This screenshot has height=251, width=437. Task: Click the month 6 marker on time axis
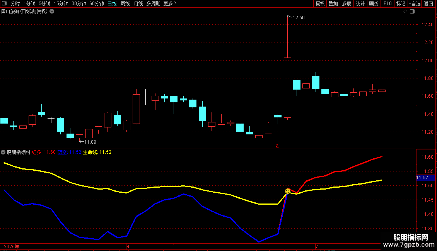[128, 247]
